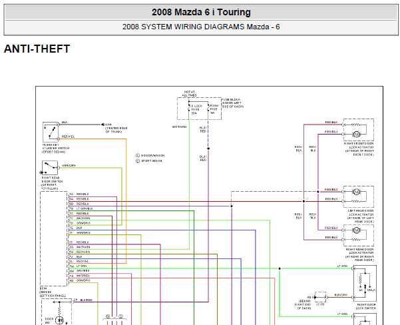Click the 'HOT AT ALL TIMES' label
This screenshot has height=325, width=400.
pos(189,93)
